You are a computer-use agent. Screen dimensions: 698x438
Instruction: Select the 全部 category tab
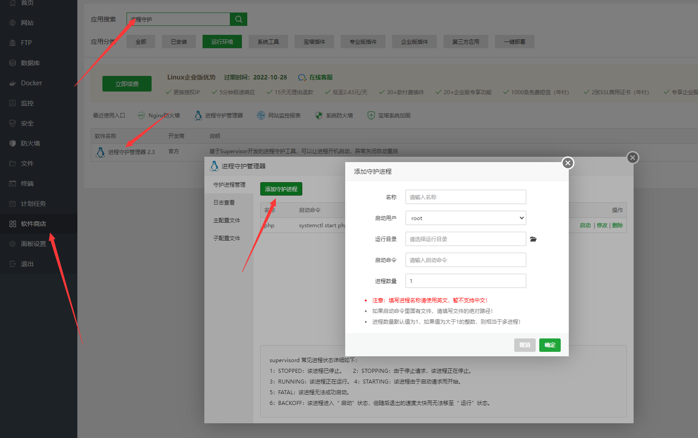[141, 42]
